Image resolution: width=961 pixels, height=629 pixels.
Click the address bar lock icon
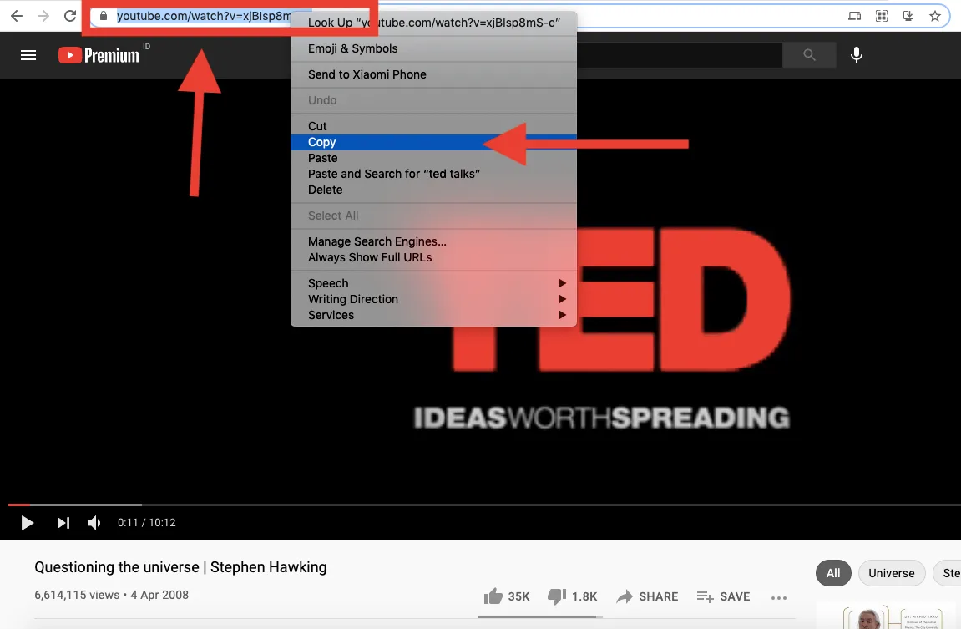pyautogui.click(x=104, y=16)
